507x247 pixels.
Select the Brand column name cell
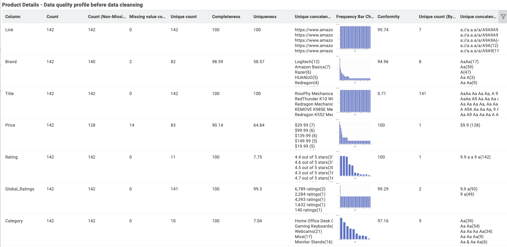click(11, 62)
